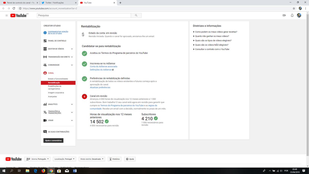
Task: Click the Ajuda e comentários button
Action: click(53, 140)
